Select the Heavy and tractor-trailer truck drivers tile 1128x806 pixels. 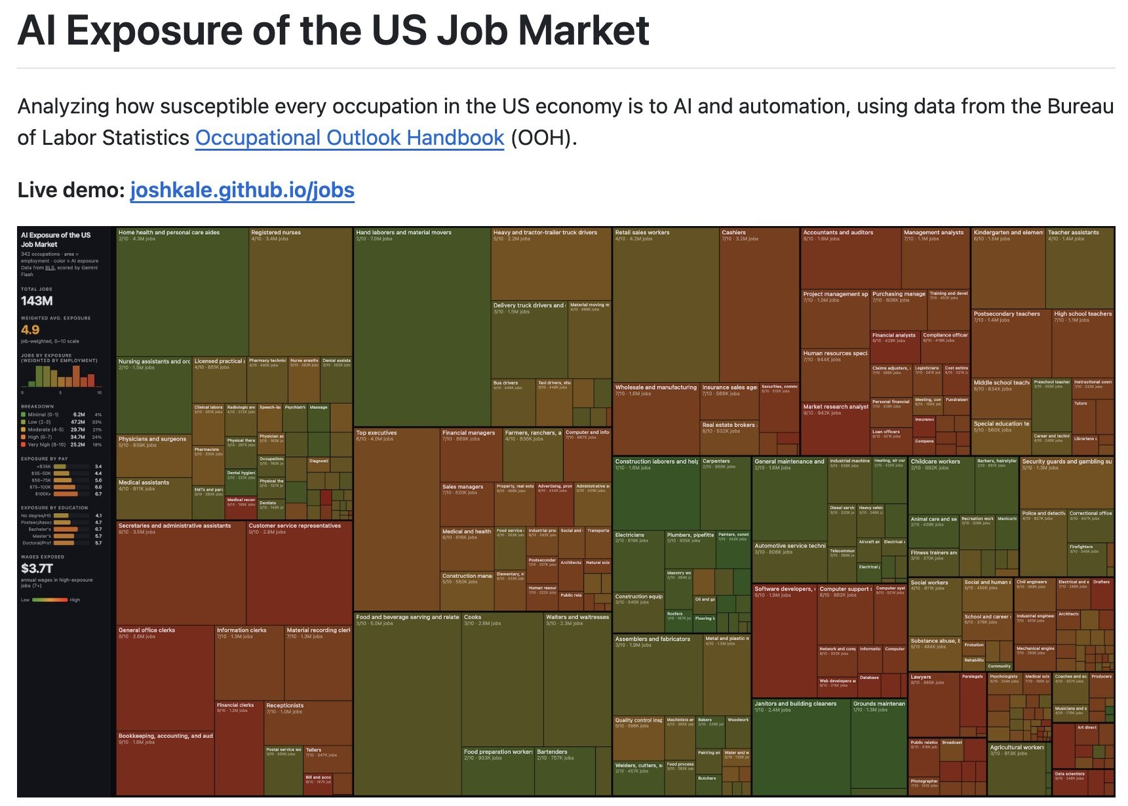pos(551,263)
